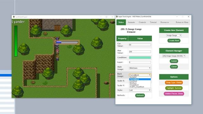Click the Element Manager header
Image resolution: width=203 pixels, height=114 pixels.
click(x=174, y=51)
